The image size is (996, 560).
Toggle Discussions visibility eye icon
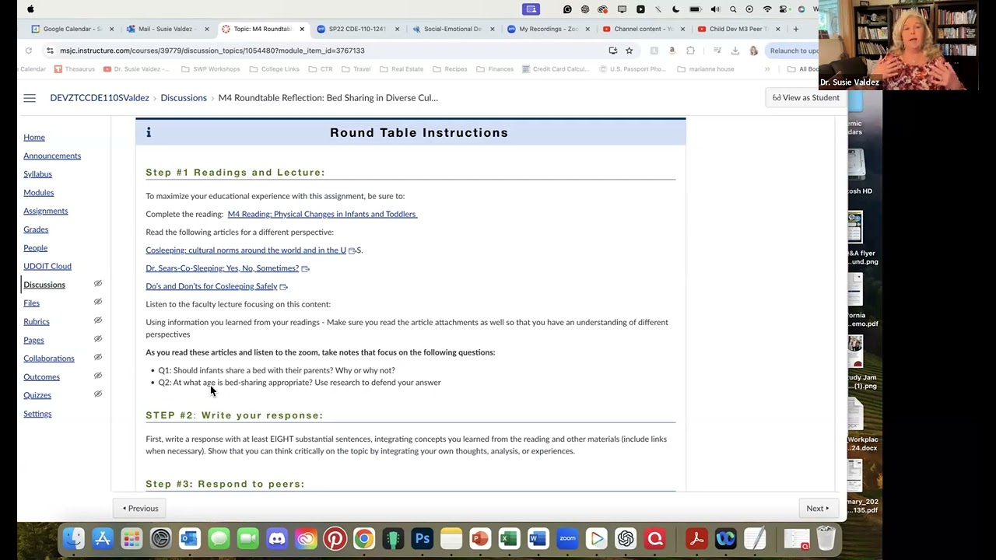pos(98,284)
